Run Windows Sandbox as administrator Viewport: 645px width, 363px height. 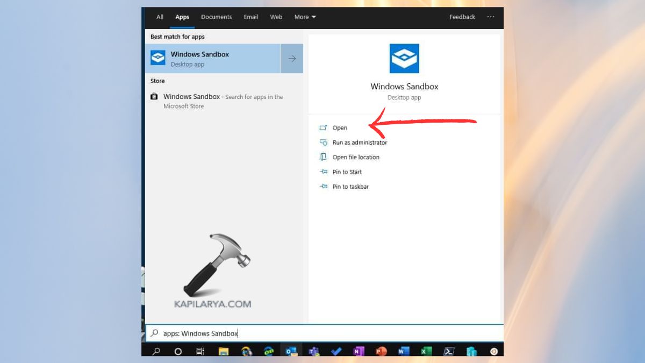click(x=359, y=143)
